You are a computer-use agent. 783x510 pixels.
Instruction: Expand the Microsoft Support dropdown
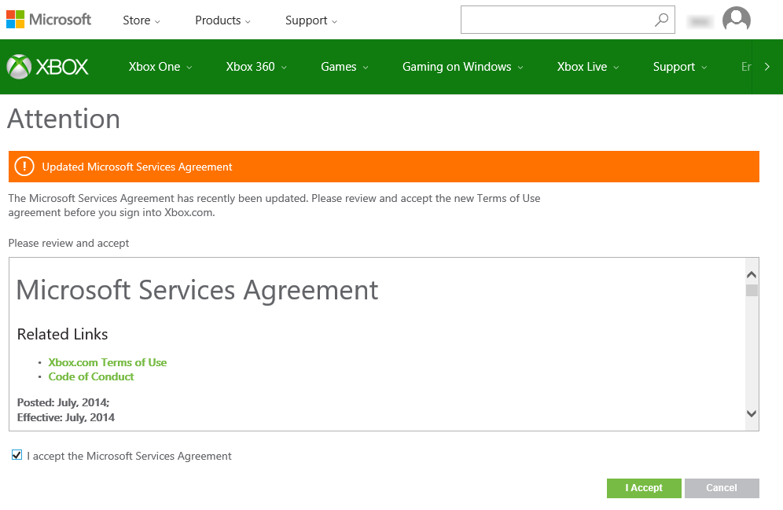311,20
